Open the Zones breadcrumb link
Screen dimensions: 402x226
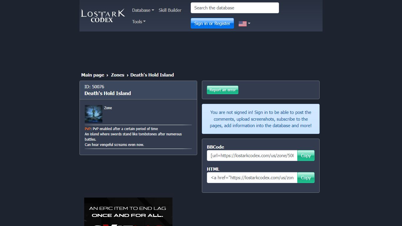[117, 75]
